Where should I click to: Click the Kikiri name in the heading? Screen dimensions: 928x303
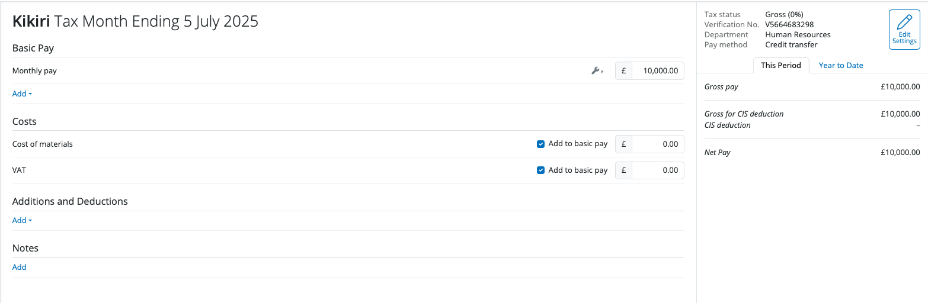coord(31,22)
